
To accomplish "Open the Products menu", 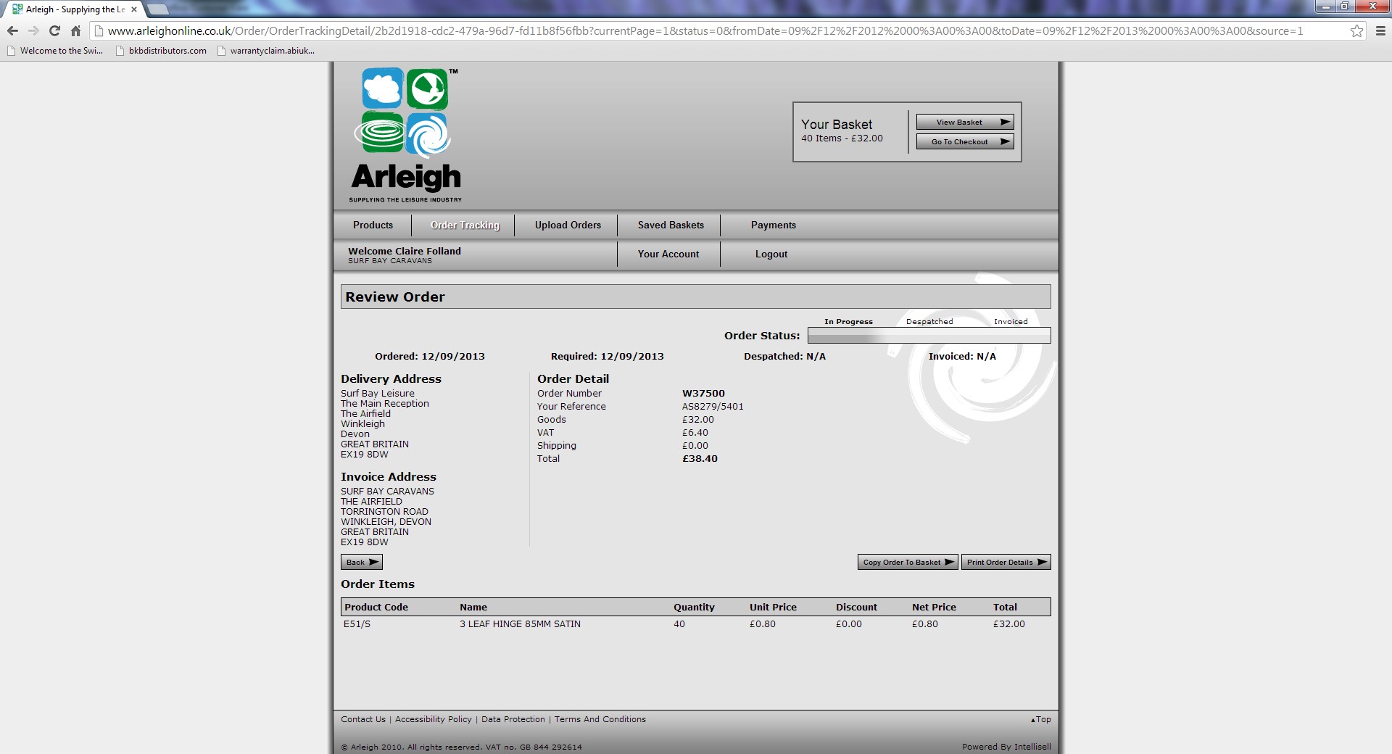I will (x=373, y=225).
